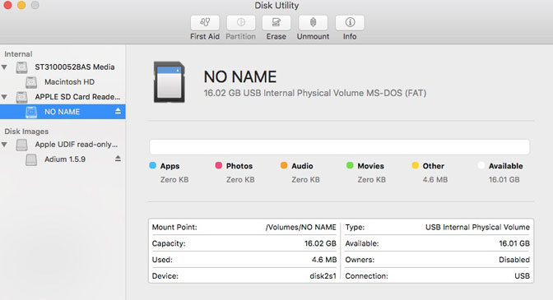
Task: Click the Connection value USB
Action: tap(522, 275)
